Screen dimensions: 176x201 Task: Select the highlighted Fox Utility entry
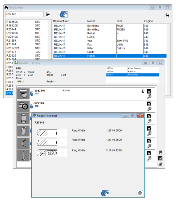[133, 75]
